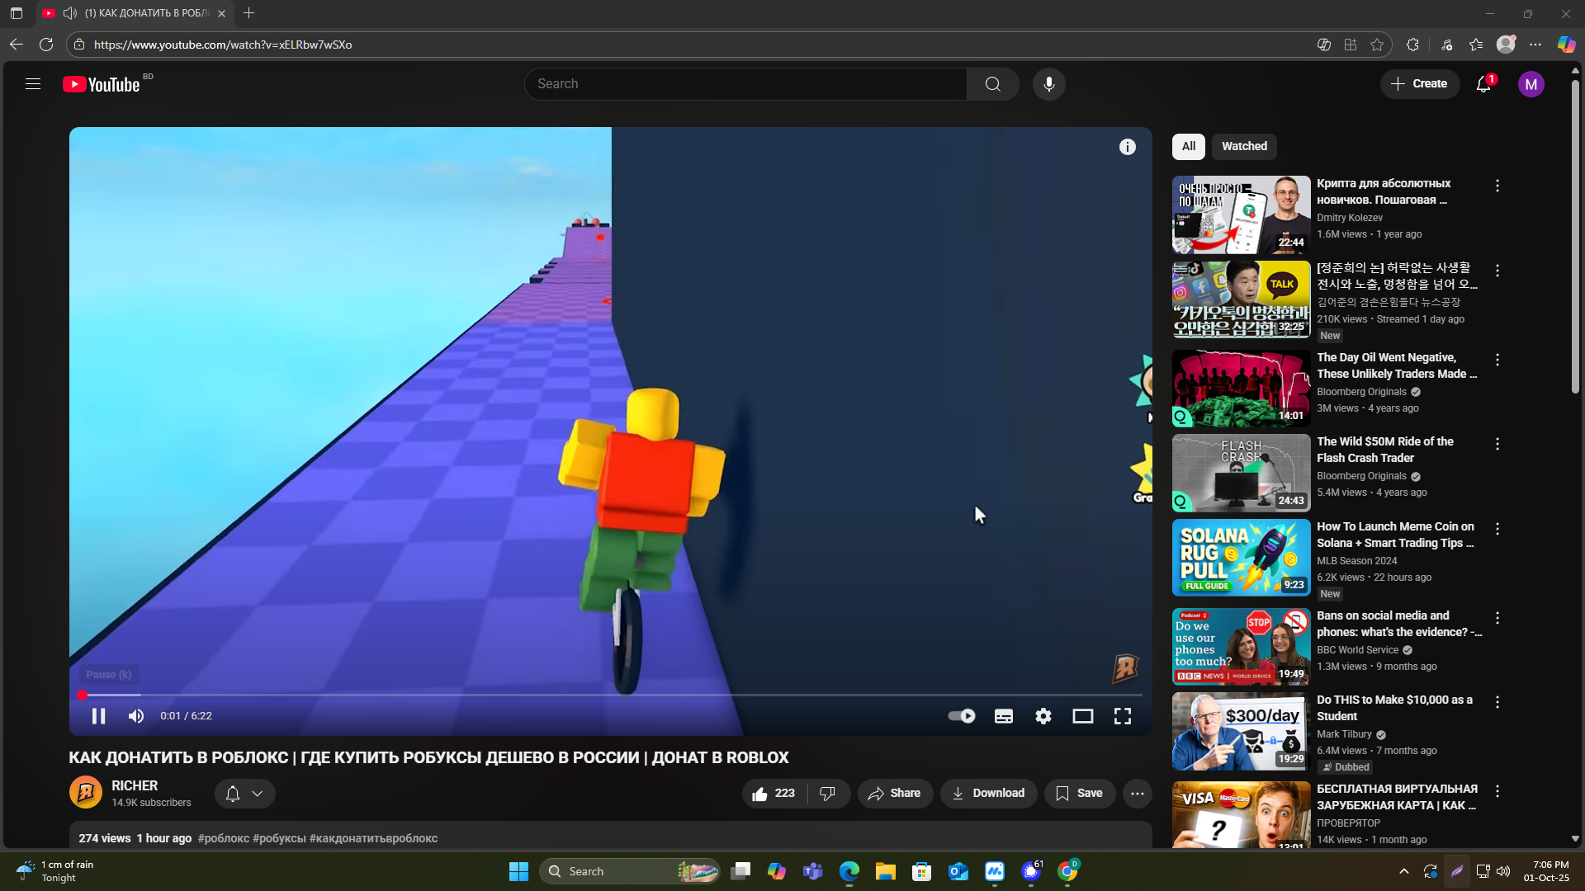Select the All filter chip
Image resolution: width=1585 pixels, height=891 pixels.
pos(1189,147)
